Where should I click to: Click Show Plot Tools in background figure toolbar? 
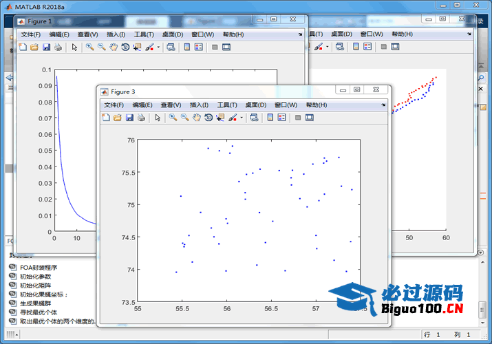tap(395, 47)
